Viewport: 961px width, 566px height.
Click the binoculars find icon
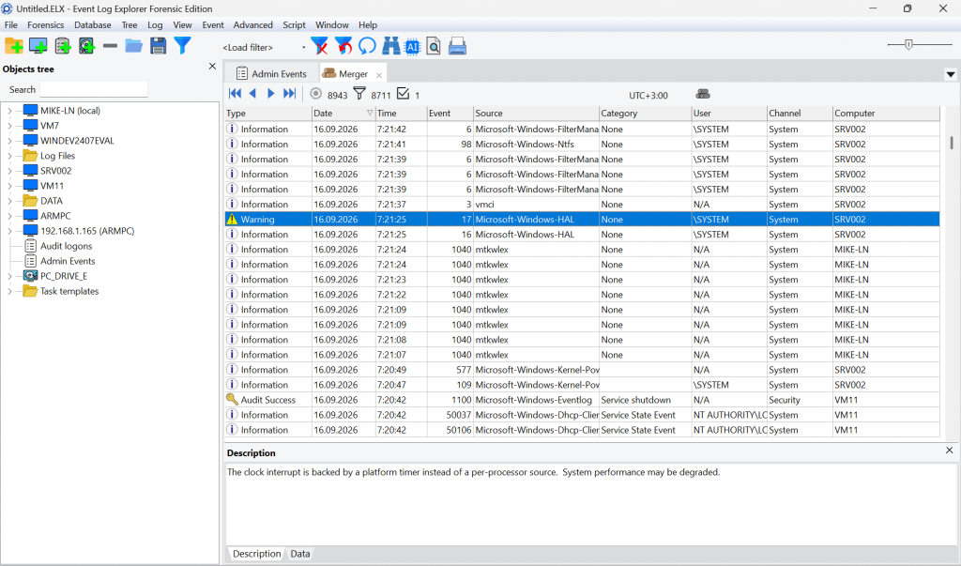click(391, 46)
